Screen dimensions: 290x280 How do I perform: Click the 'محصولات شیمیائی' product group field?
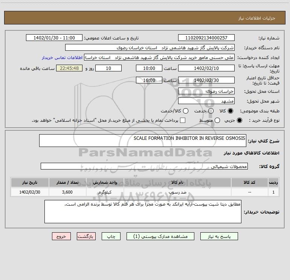pos(144,166)
